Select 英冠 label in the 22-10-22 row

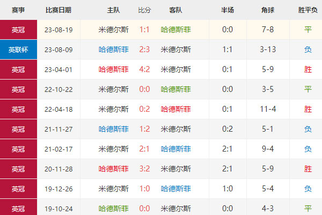(18, 89)
